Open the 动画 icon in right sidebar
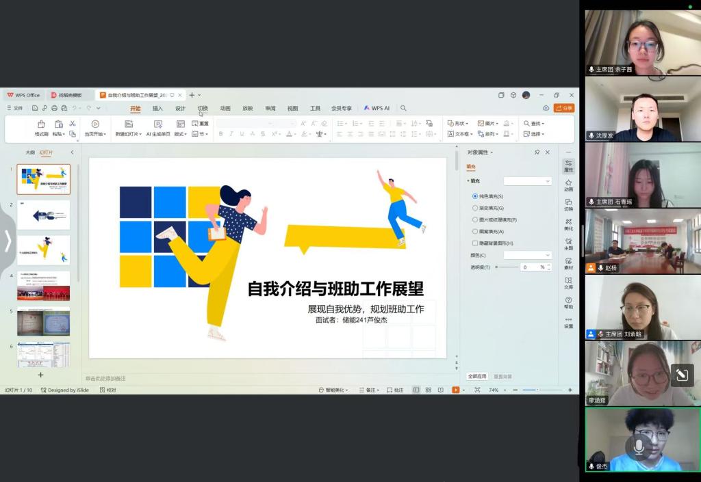The height and width of the screenshot is (482, 701). pos(568,184)
